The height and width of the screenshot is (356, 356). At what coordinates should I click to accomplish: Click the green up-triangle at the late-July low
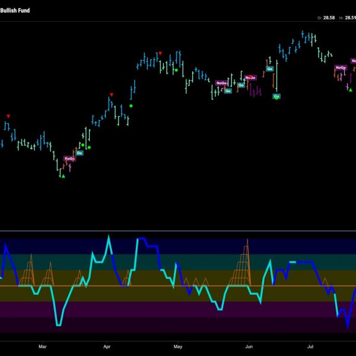351,90
